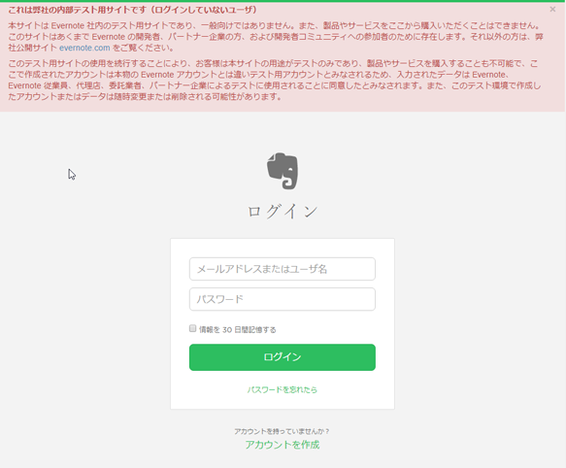Viewport: 566px width, 468px height.
Task: Follow the アカウントを作成 link
Action: click(283, 445)
